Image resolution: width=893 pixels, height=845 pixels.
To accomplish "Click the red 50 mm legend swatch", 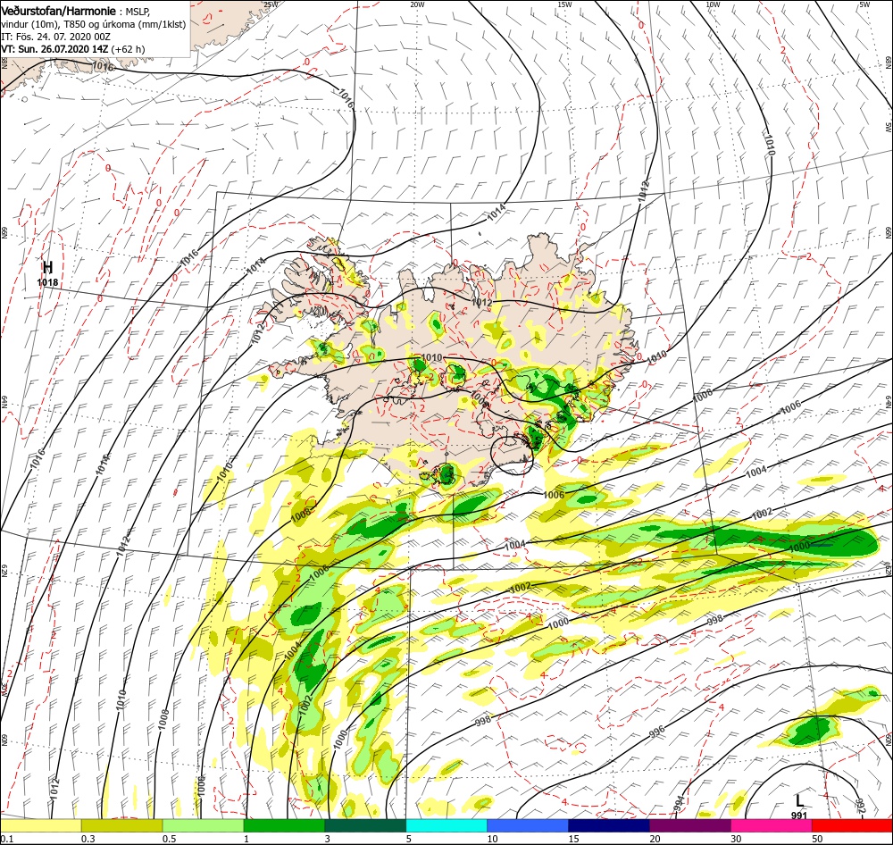I will [x=853, y=825].
